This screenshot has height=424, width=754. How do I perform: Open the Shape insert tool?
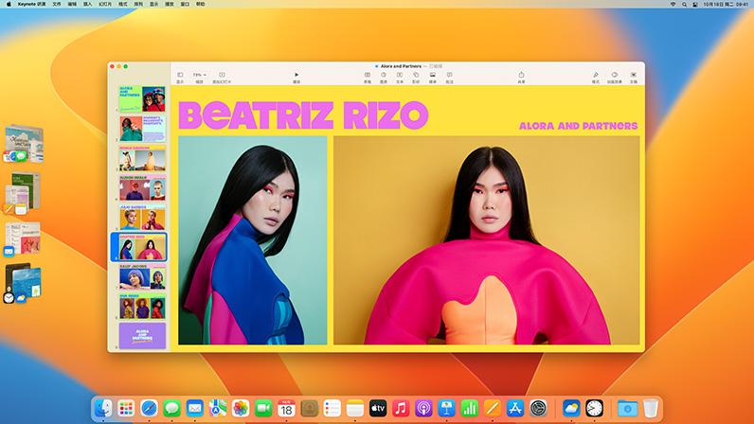416,77
